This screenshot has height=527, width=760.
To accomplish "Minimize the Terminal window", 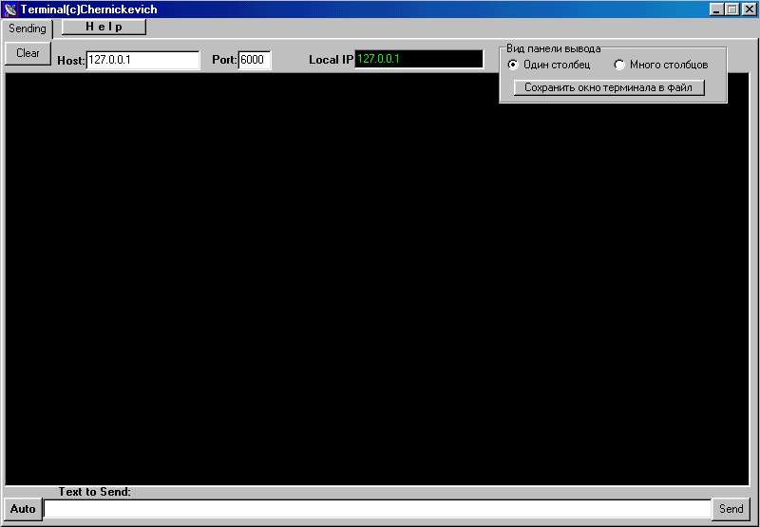I will (716, 9).
